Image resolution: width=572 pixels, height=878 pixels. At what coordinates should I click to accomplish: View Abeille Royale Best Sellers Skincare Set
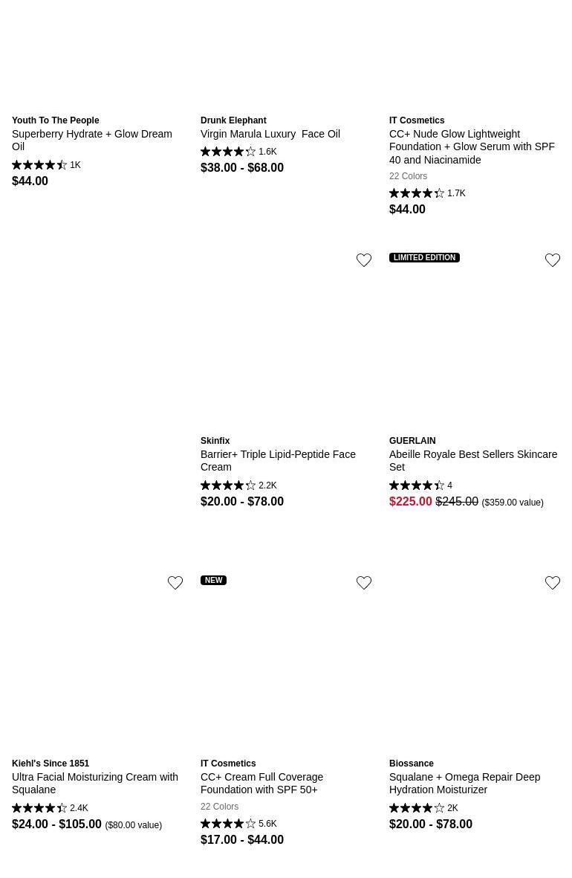point(472,460)
